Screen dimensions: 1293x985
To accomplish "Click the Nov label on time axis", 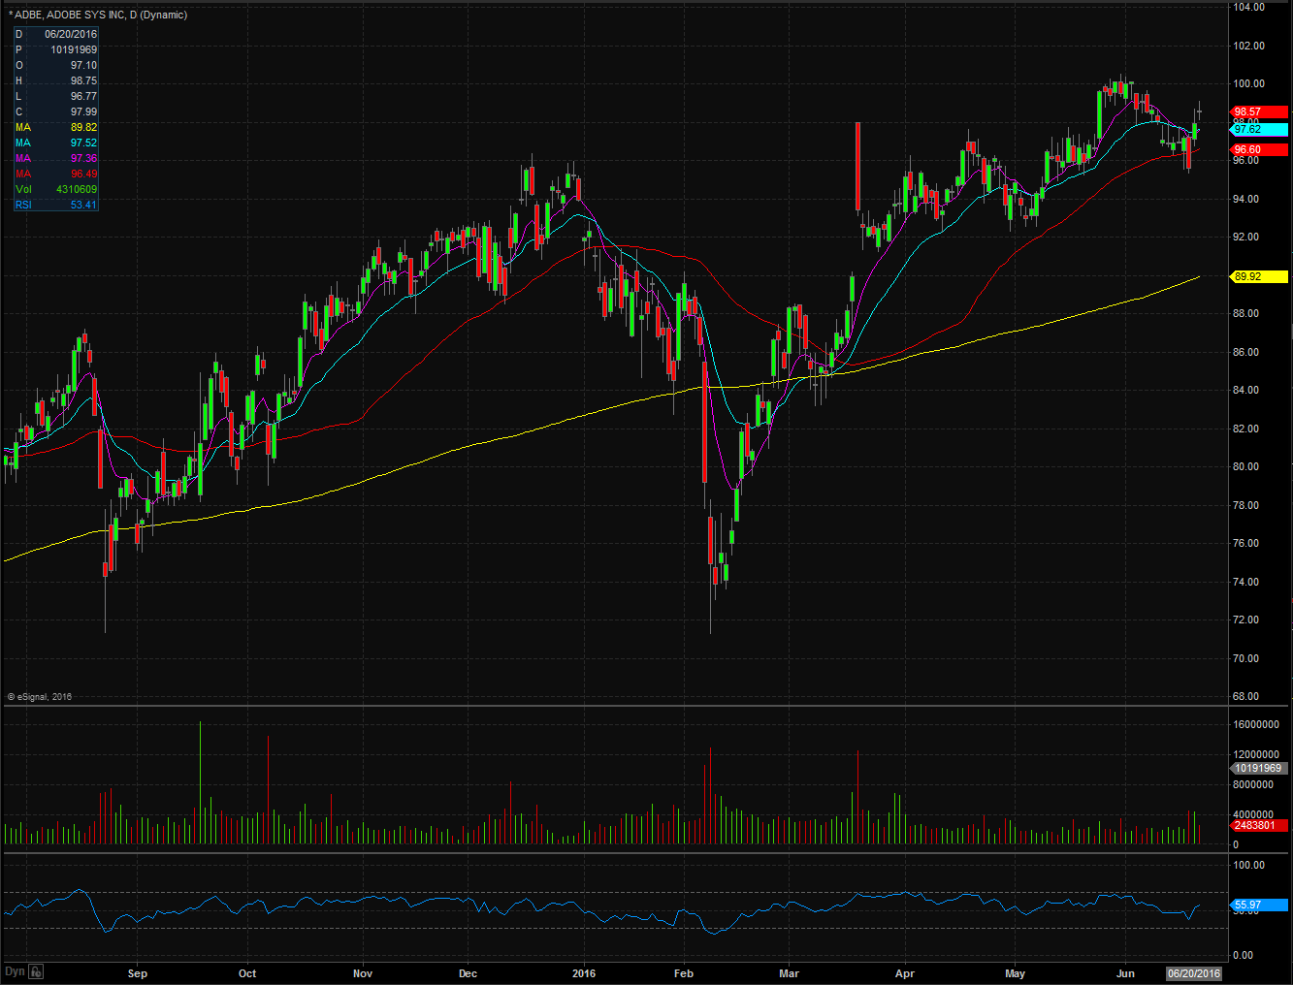I will coord(363,973).
